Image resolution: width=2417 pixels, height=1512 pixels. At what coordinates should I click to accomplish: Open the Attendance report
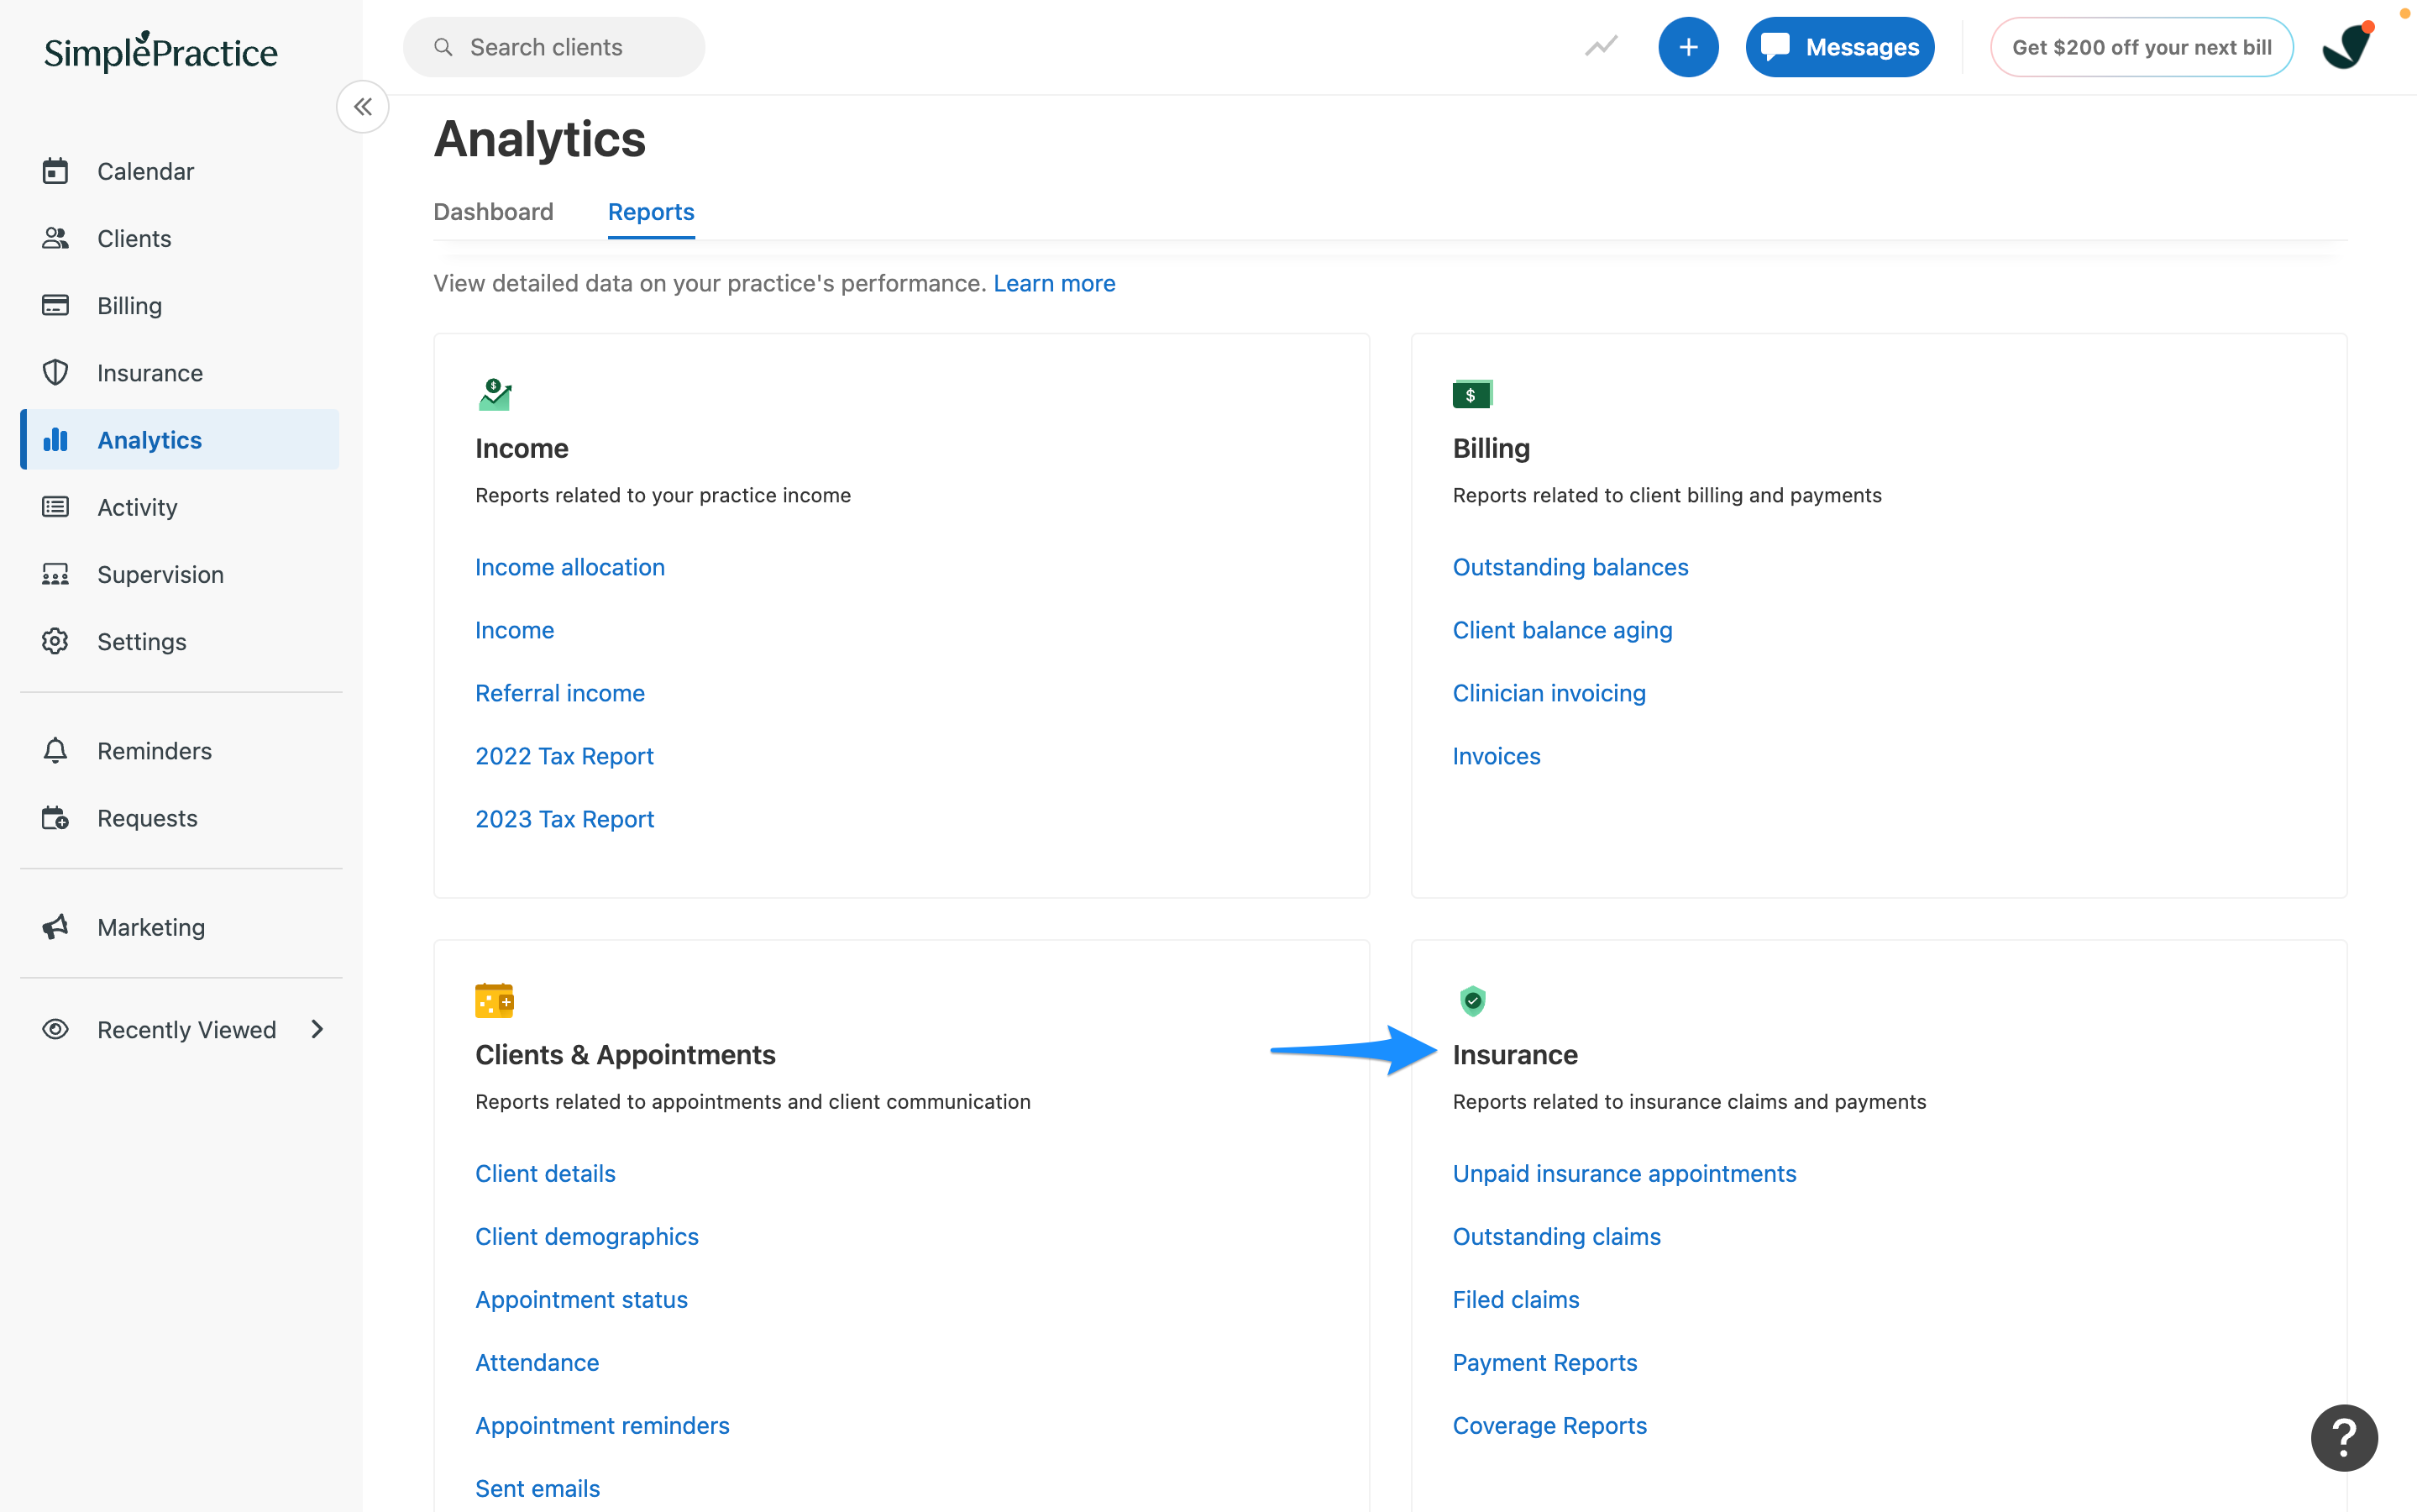pyautogui.click(x=537, y=1362)
